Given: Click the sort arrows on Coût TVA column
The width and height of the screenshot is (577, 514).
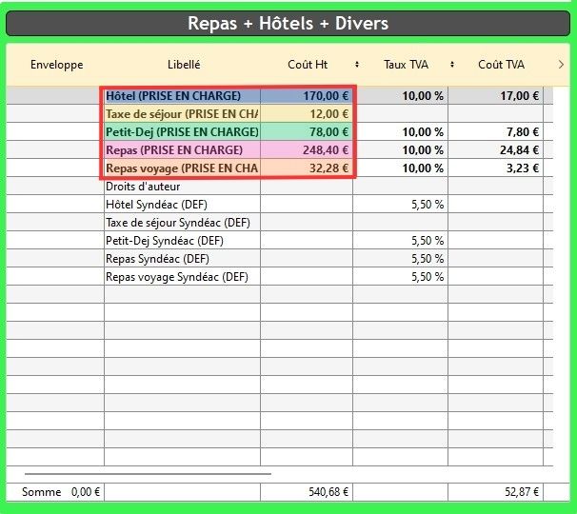Looking at the screenshot, I should 542,65.
